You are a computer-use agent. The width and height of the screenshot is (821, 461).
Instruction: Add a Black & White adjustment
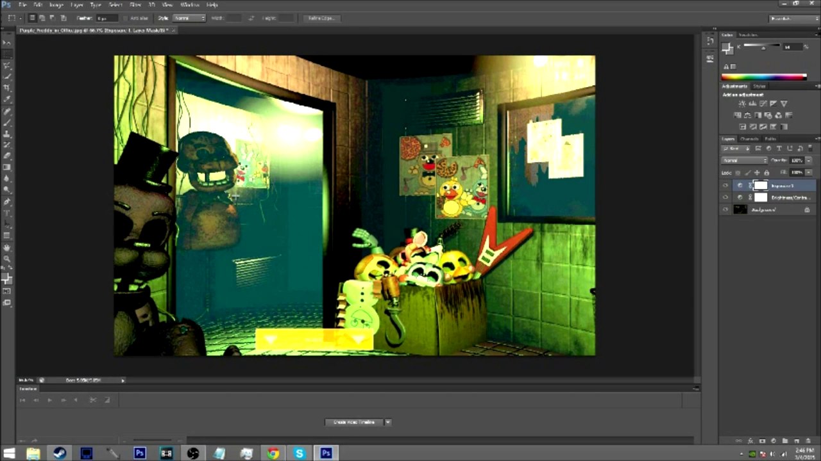pyautogui.click(x=758, y=115)
